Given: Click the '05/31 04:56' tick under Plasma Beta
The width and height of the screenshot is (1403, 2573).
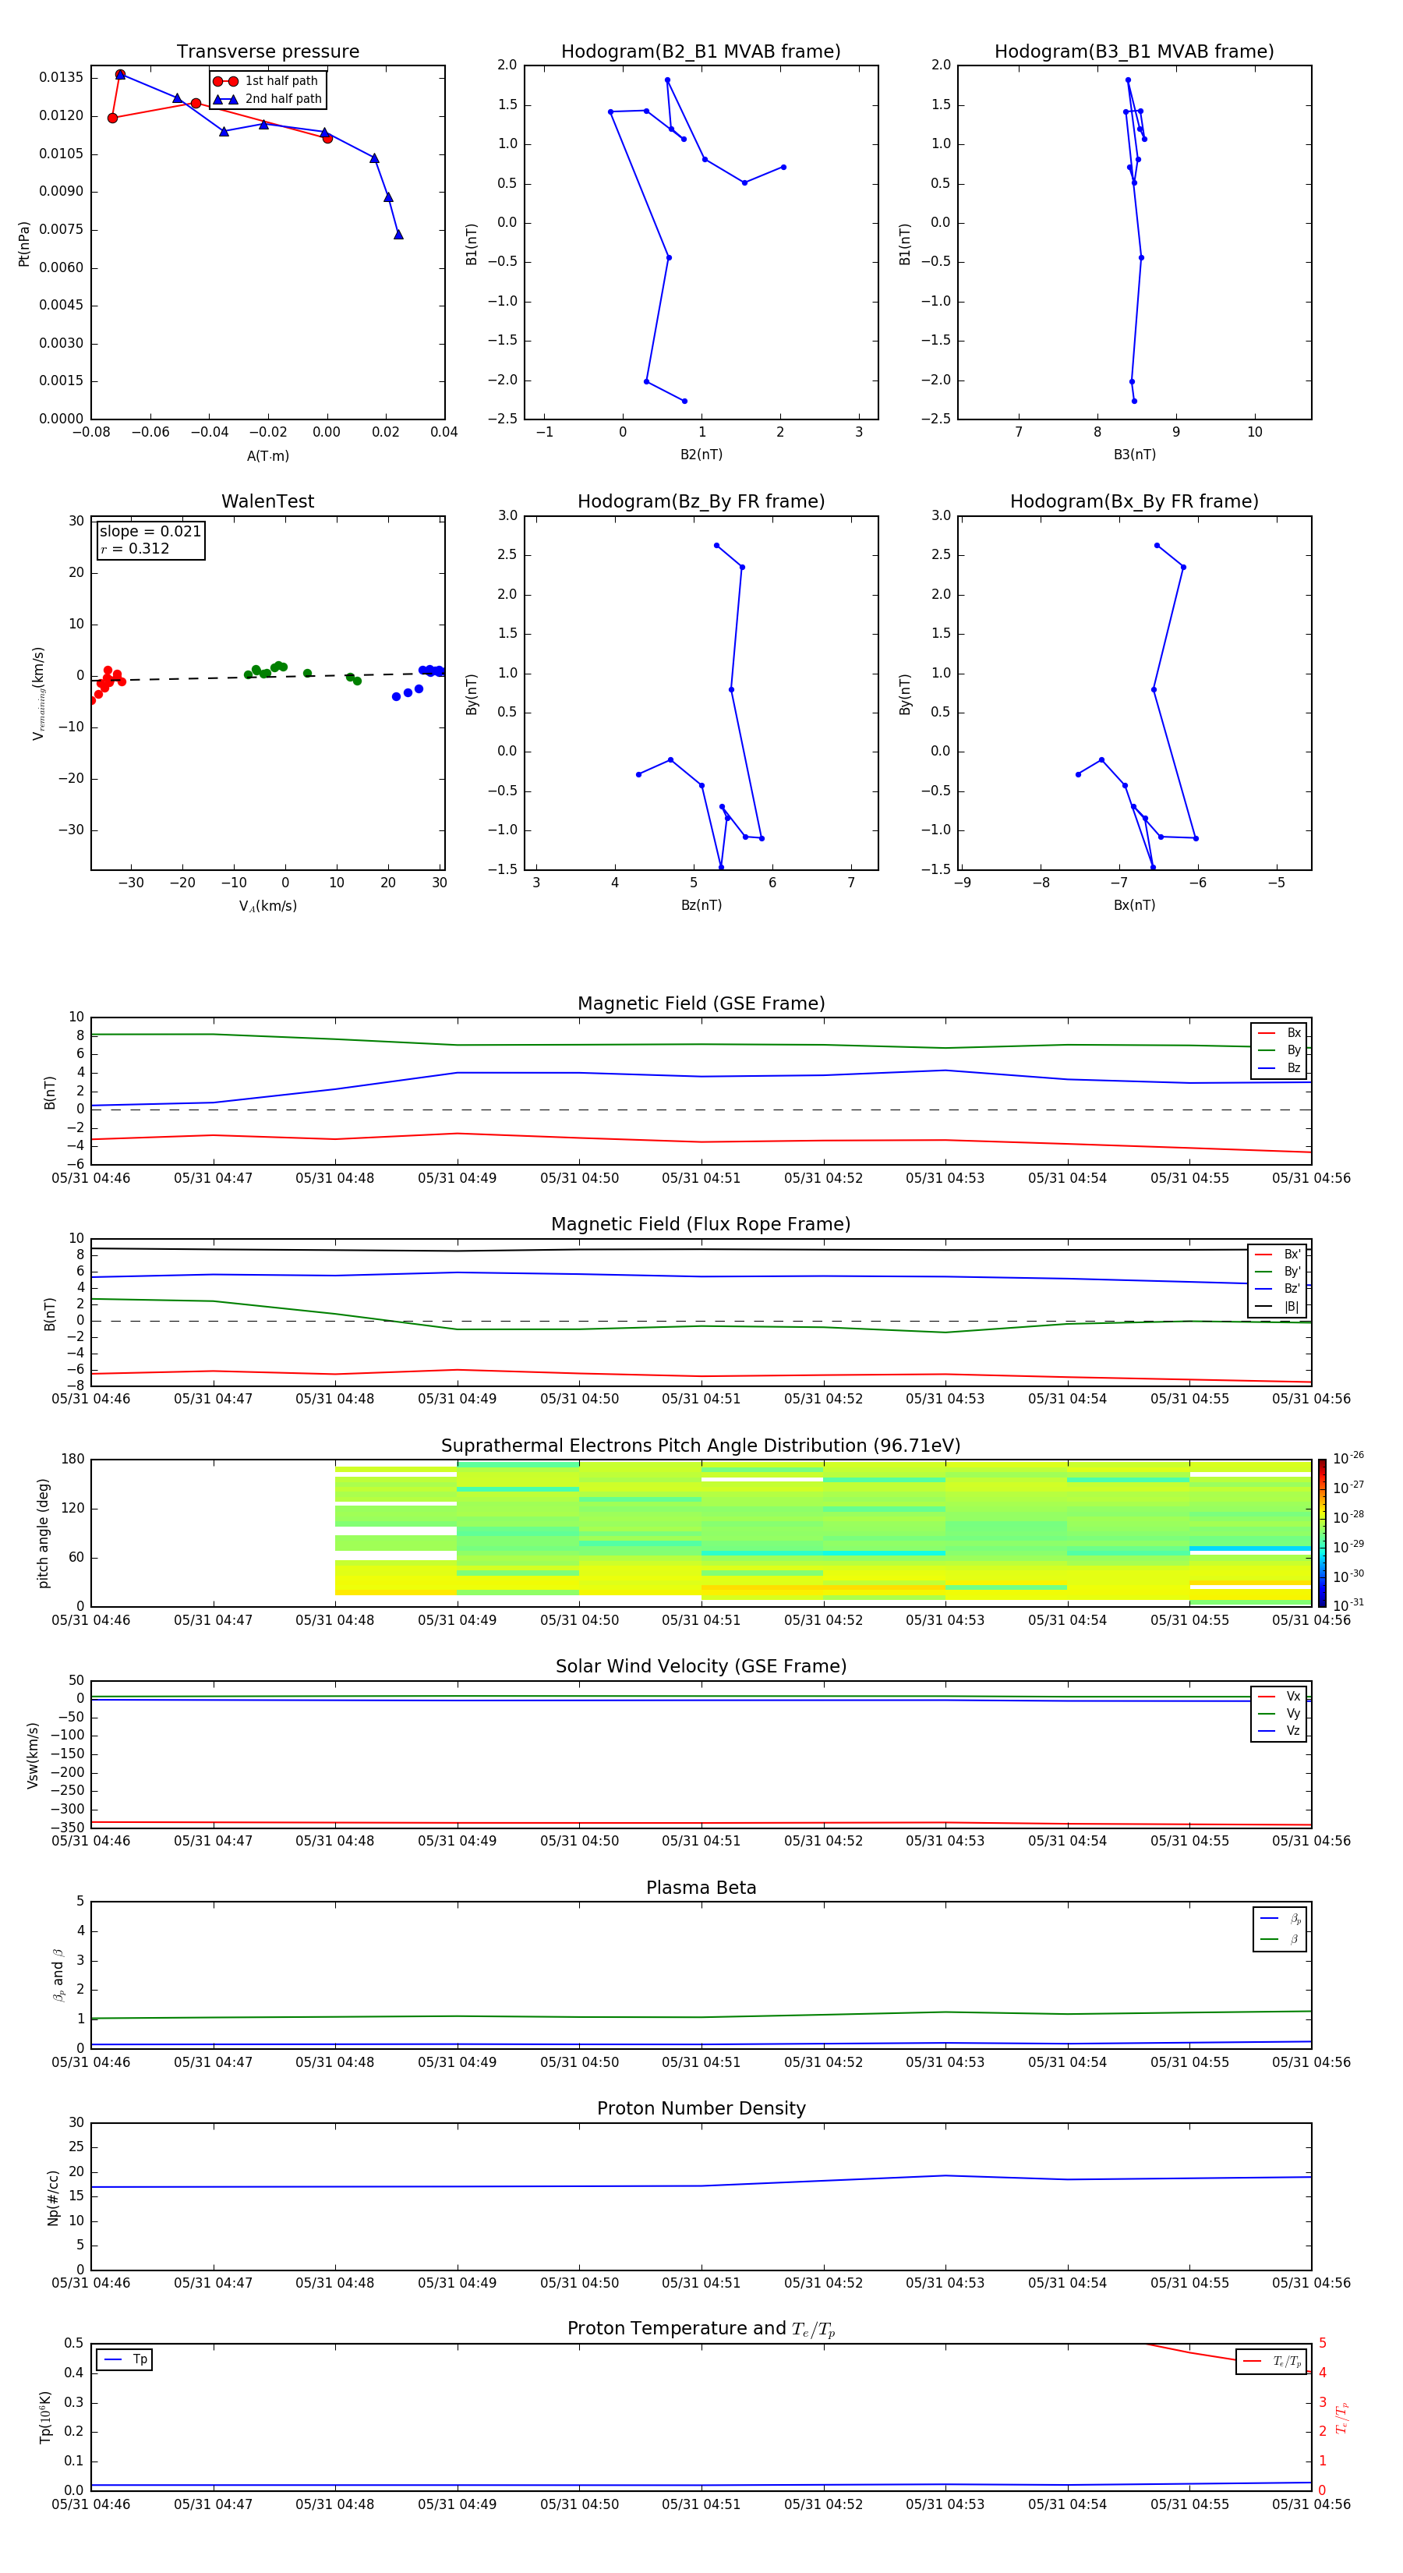Looking at the screenshot, I should click(1311, 2062).
